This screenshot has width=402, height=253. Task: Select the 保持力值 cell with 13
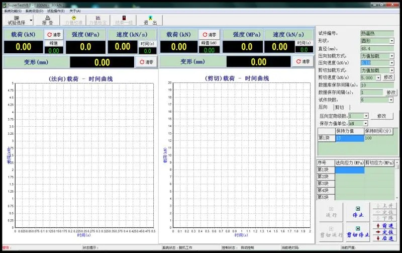[x=350, y=138]
